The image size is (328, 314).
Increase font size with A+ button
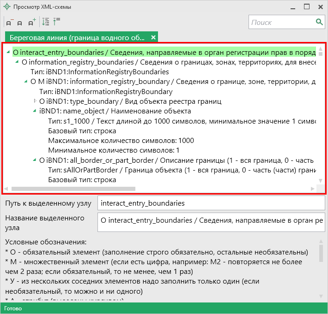click(x=31, y=22)
